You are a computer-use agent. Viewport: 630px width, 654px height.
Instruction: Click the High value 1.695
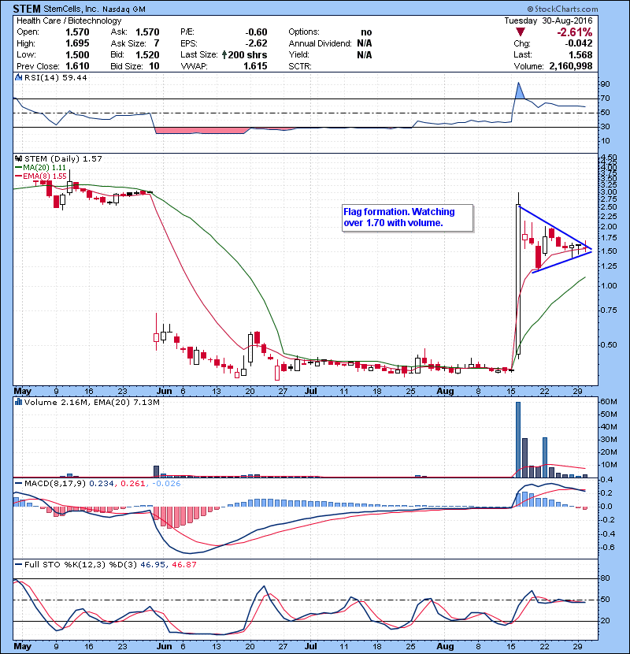pos(77,43)
